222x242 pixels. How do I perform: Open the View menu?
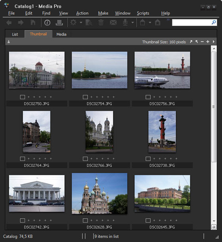pyautogui.click(x=63, y=13)
